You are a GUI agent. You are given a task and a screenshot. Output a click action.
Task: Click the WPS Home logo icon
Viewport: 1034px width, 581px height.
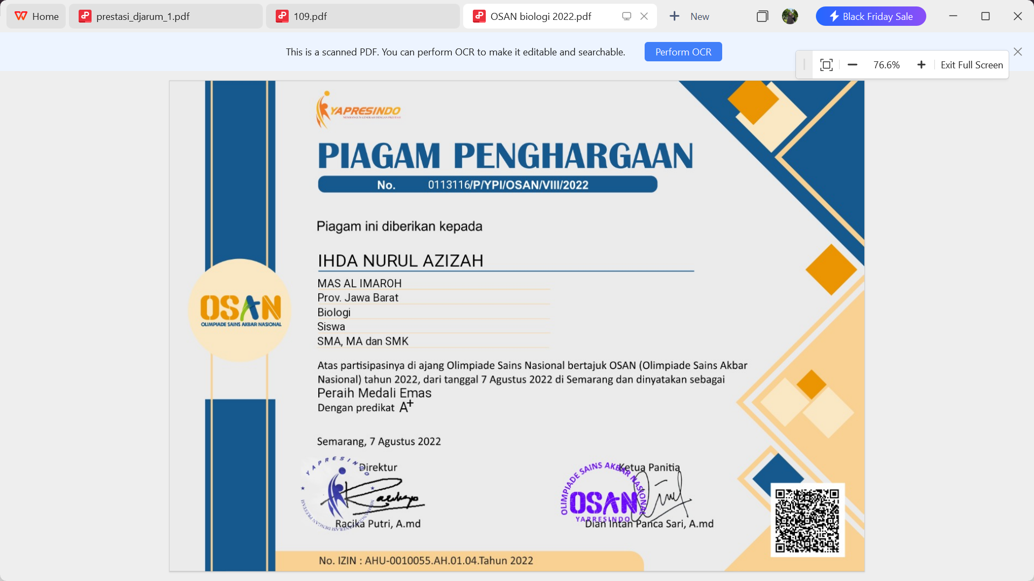point(21,16)
